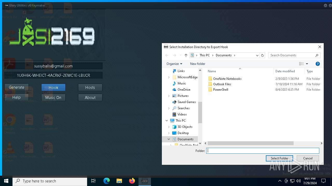This screenshot has height=186, width=332.
Task: Click the Generate button in Keymaker
Action: pyautogui.click(x=17, y=87)
